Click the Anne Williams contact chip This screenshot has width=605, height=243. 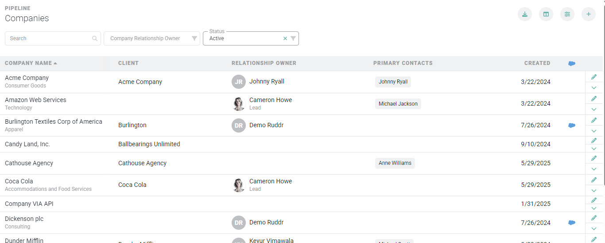tap(395, 163)
